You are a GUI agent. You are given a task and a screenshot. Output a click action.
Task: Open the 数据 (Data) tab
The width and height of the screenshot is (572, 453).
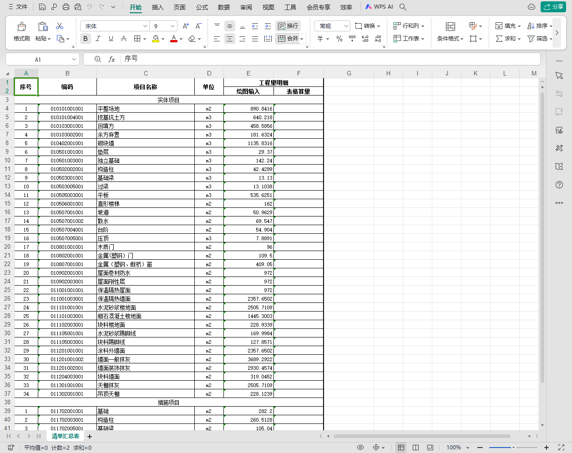[x=224, y=7]
